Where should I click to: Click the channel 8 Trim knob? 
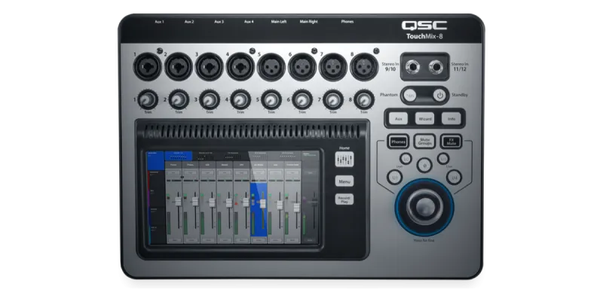(364, 100)
